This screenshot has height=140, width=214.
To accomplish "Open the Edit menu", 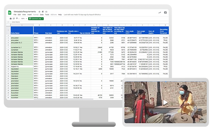I will click(19, 15).
